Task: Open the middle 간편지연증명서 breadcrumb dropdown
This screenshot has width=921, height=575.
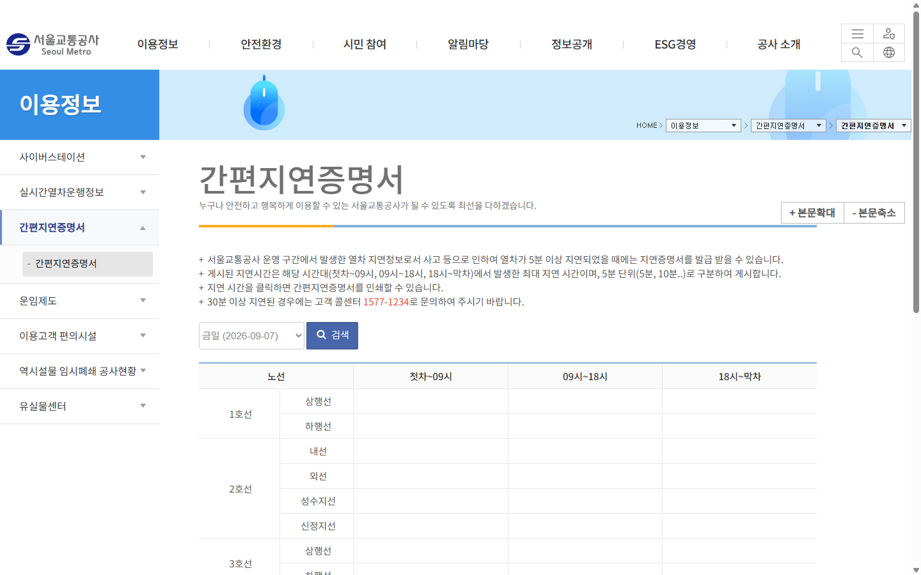Action: point(789,126)
